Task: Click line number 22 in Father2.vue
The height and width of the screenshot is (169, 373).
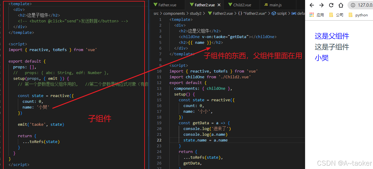Action: 159,140
